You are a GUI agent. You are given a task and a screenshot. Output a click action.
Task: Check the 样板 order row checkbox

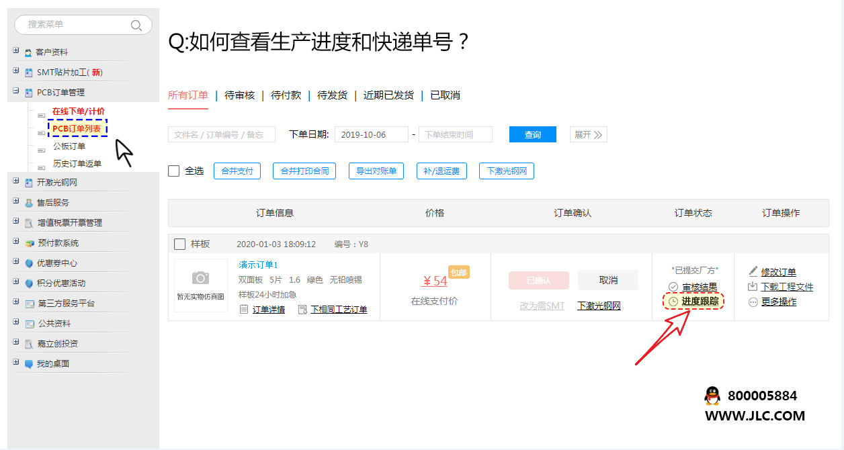coord(180,244)
